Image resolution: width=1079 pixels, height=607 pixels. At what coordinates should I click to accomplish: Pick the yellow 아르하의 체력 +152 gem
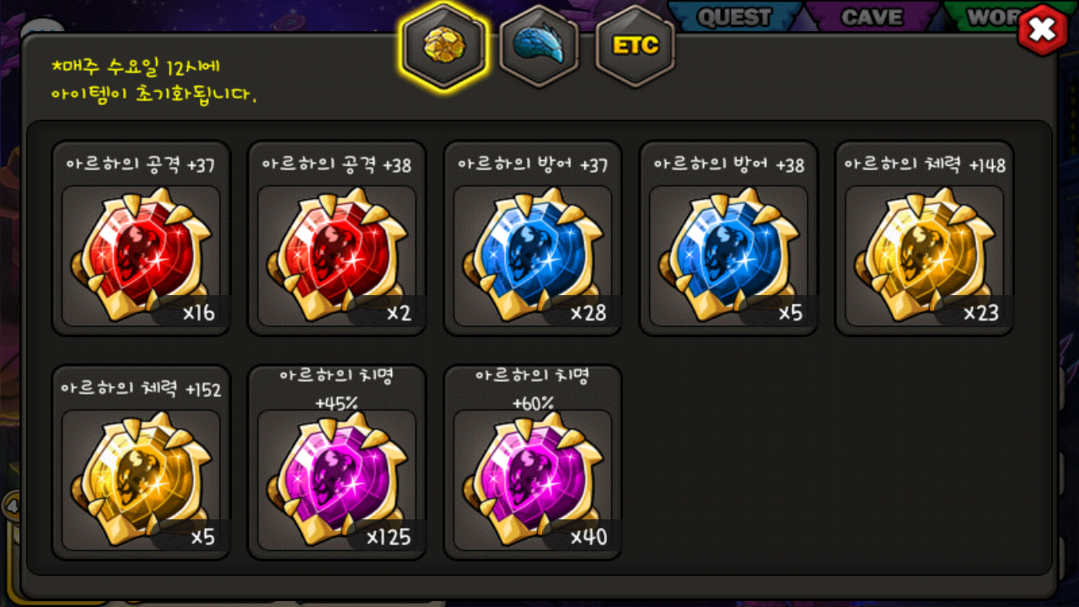(141, 462)
